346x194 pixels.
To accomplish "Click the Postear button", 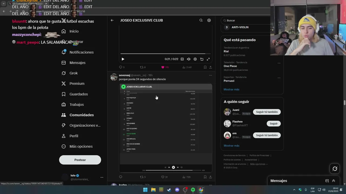I will [80, 160].
